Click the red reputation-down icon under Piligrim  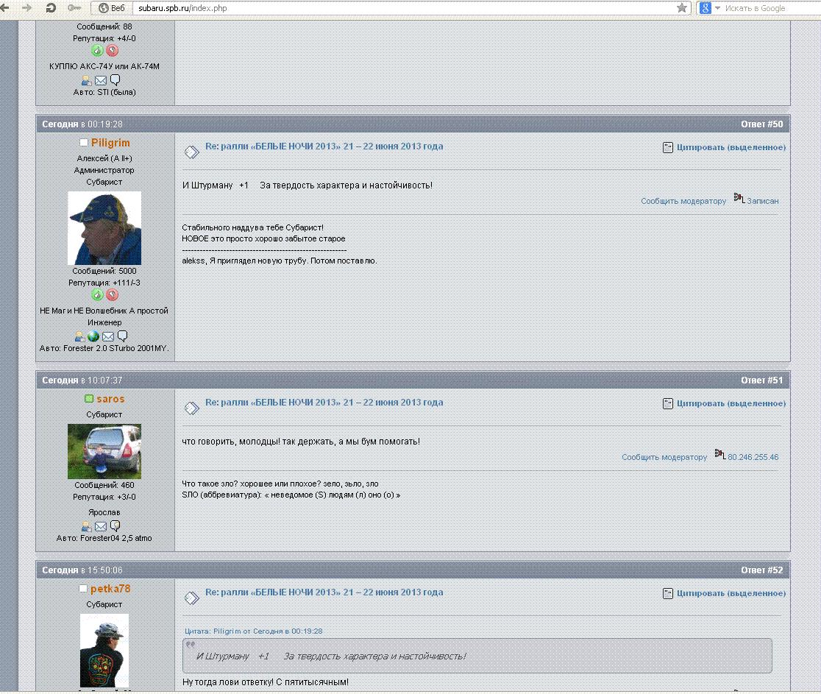click(112, 295)
